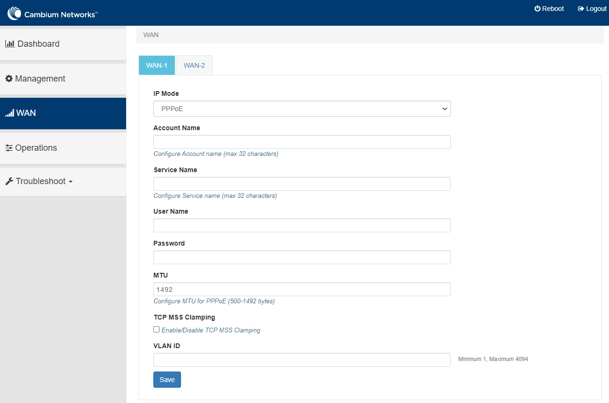Switch to the WAN-2 tab
This screenshot has height=403, width=609.
pos(194,65)
